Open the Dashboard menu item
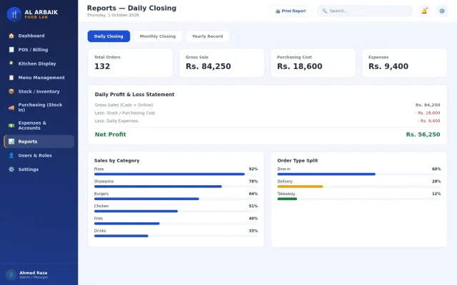The image size is (457, 285). click(x=39, y=36)
